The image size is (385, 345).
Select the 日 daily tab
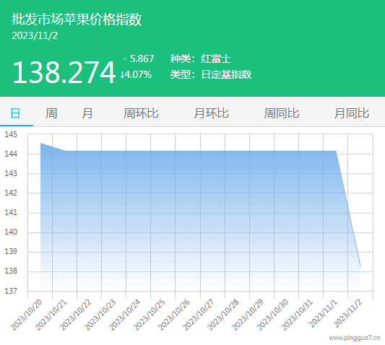coord(15,113)
